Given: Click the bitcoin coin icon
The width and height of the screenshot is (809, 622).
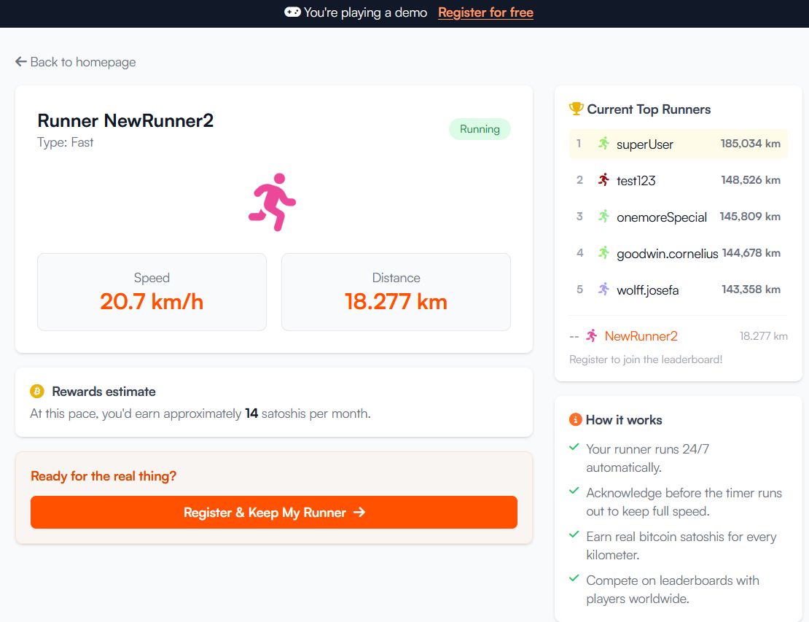Looking at the screenshot, I should click(37, 392).
